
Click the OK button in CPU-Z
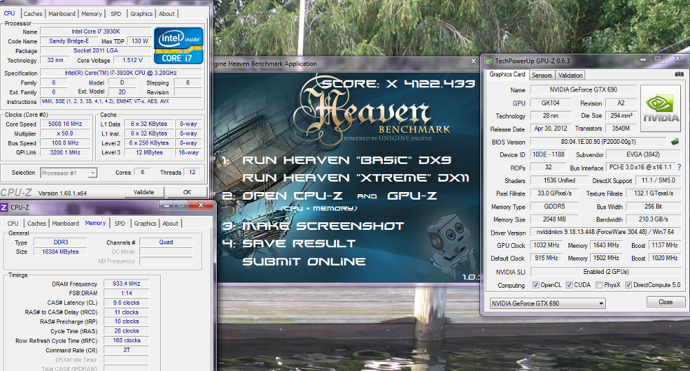pyautogui.click(x=187, y=192)
